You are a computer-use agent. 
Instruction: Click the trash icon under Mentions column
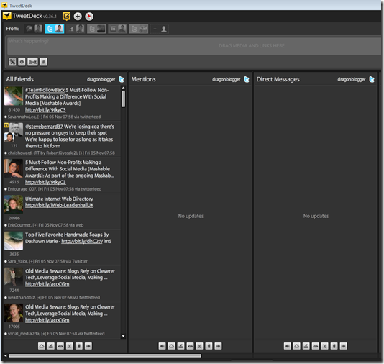coord(209,346)
